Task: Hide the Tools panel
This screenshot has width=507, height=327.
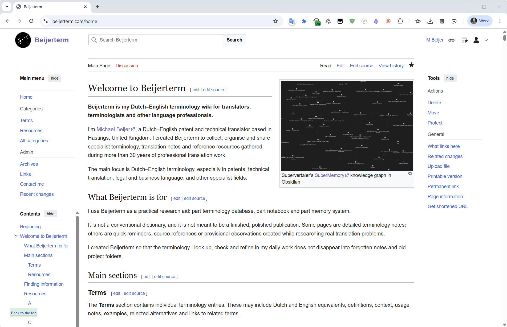Action: [450, 78]
